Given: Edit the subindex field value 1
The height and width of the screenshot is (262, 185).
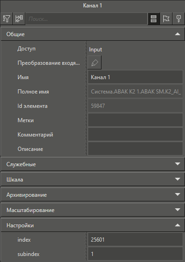Looking at the screenshot, I should pyautogui.click(x=135, y=254).
